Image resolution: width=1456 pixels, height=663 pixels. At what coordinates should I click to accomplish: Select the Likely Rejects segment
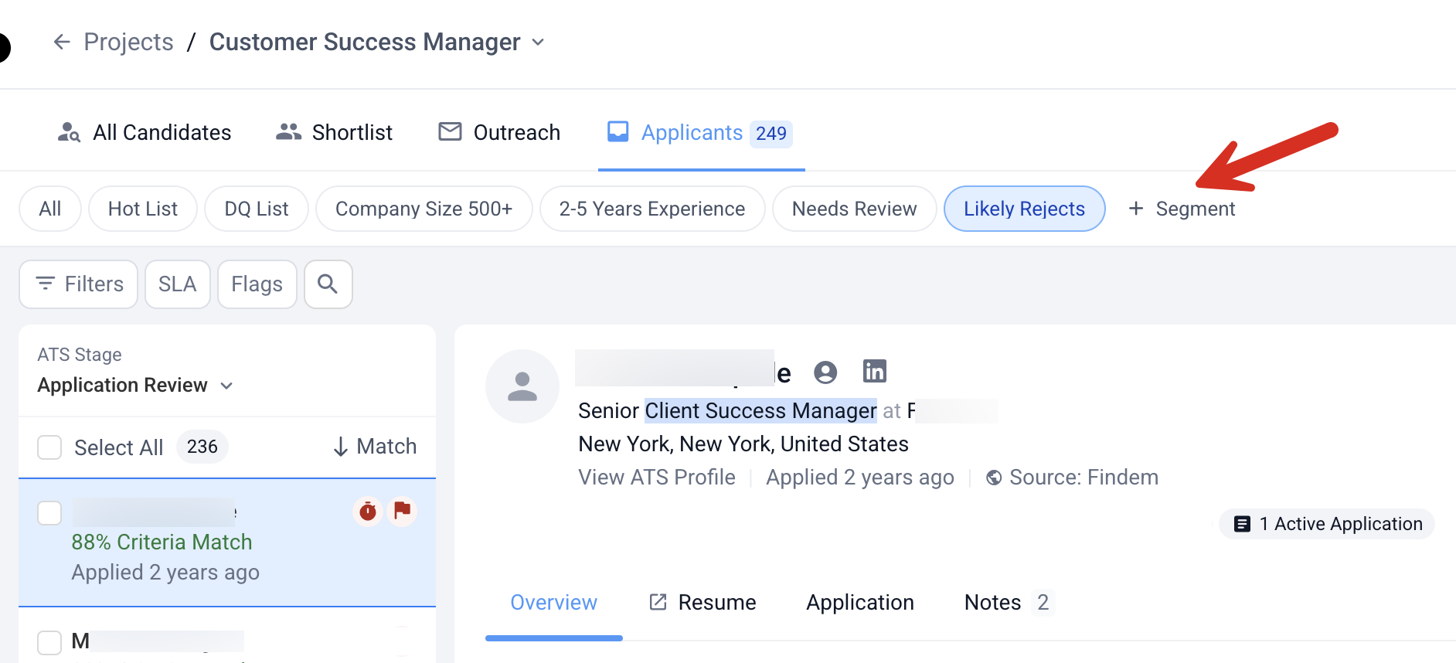click(1025, 209)
